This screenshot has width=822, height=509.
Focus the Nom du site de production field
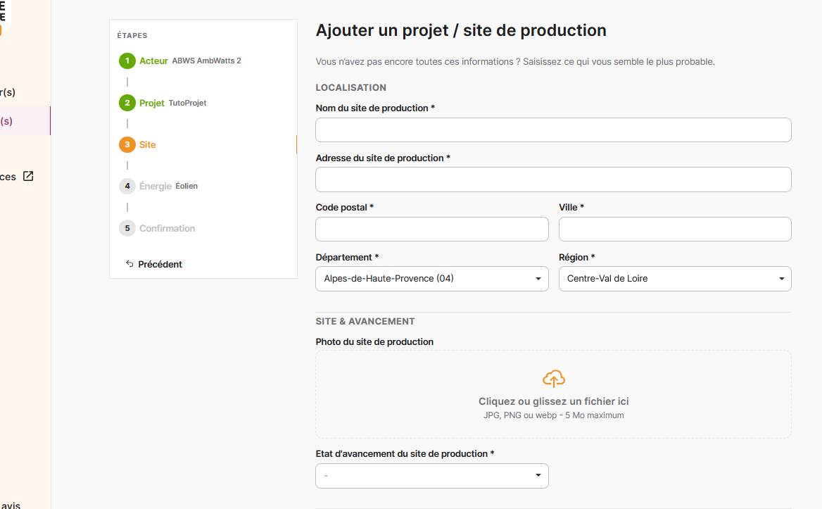tap(553, 130)
